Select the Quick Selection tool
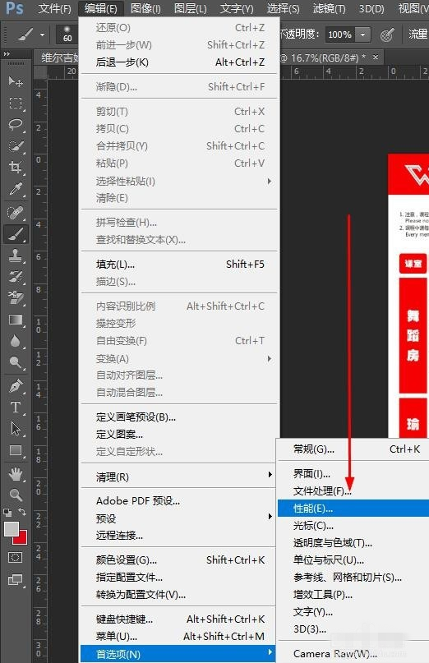 click(16, 147)
